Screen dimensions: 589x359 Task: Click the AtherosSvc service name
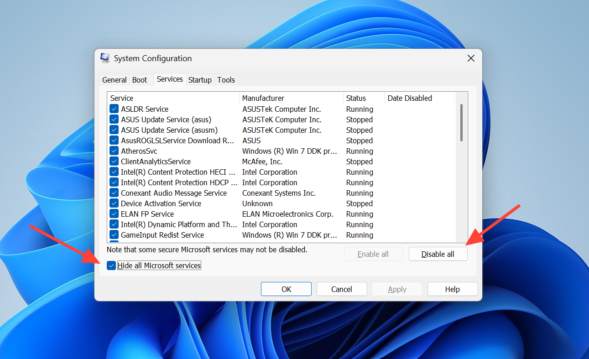click(x=139, y=151)
